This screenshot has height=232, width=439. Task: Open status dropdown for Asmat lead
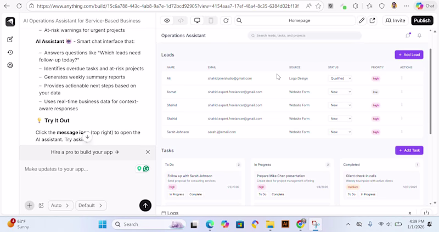(x=340, y=92)
